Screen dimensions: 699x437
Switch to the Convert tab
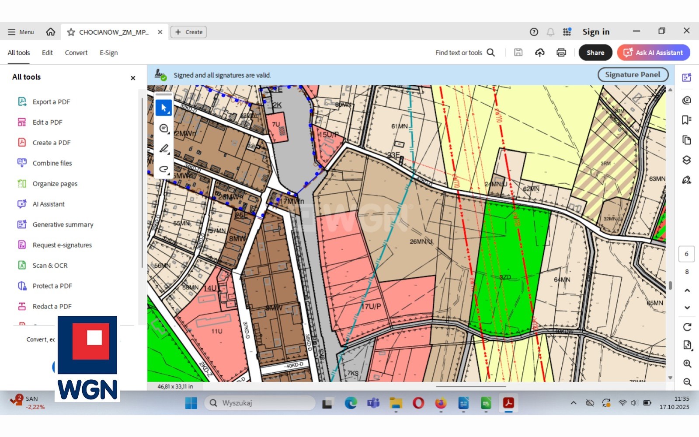[x=76, y=52]
